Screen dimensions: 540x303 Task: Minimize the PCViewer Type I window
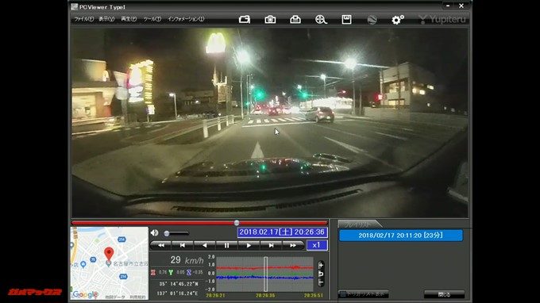tap(448, 6)
